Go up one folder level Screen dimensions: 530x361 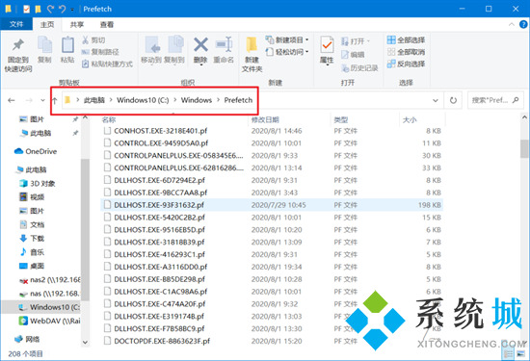point(54,100)
